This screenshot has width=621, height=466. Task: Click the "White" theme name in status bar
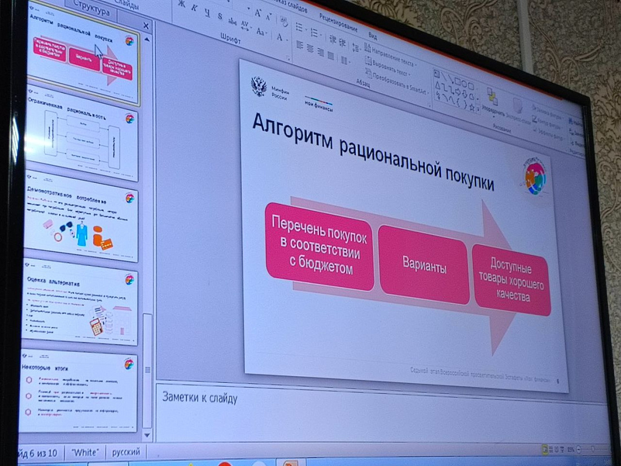coord(84,452)
